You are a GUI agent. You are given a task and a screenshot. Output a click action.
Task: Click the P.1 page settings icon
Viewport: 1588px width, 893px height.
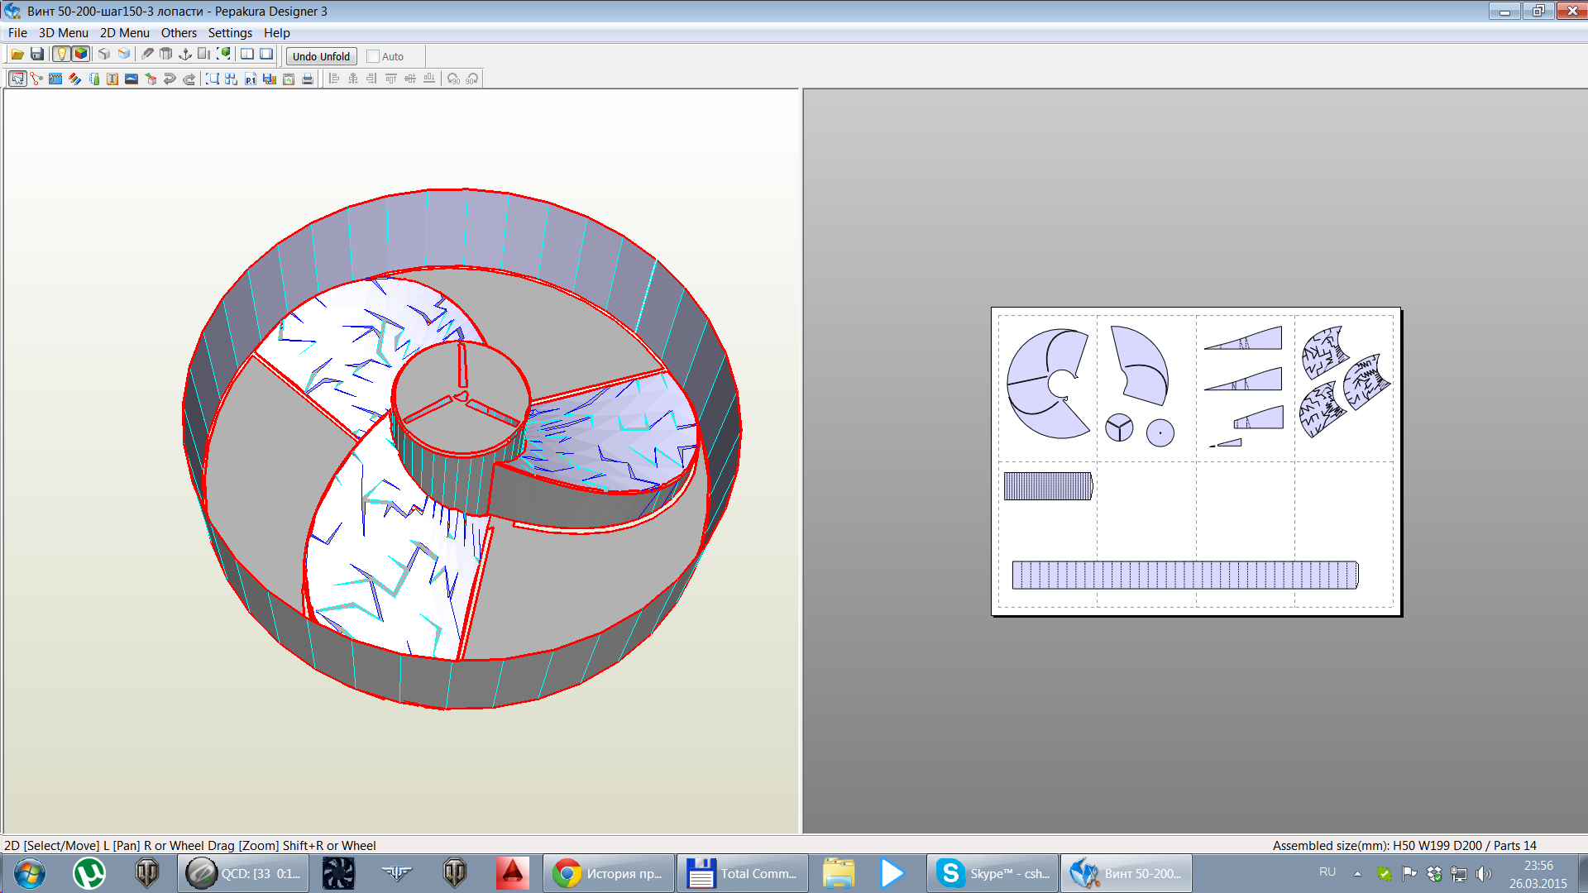[250, 79]
